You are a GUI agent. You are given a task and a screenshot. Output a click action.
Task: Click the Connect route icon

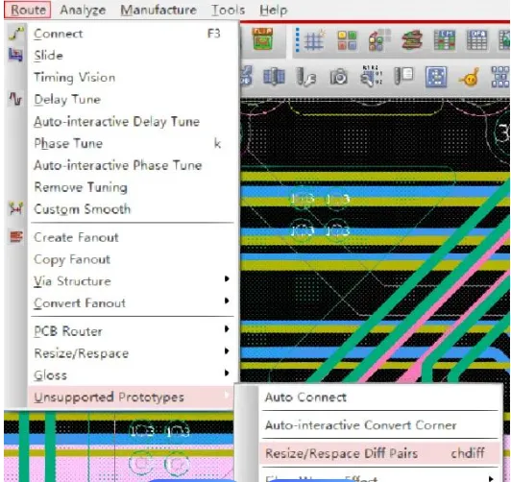click(x=16, y=34)
